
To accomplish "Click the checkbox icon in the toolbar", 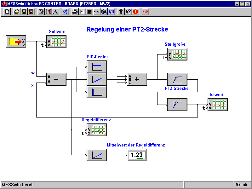I will point(82,12).
